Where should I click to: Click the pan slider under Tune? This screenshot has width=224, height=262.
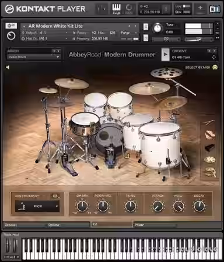[166, 39]
